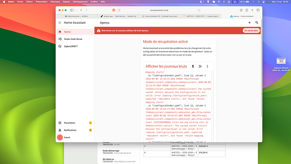Download the raw logs
The image size is (291, 164).
pos(193,66)
